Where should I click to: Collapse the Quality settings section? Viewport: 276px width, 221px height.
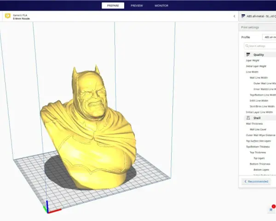260,55
